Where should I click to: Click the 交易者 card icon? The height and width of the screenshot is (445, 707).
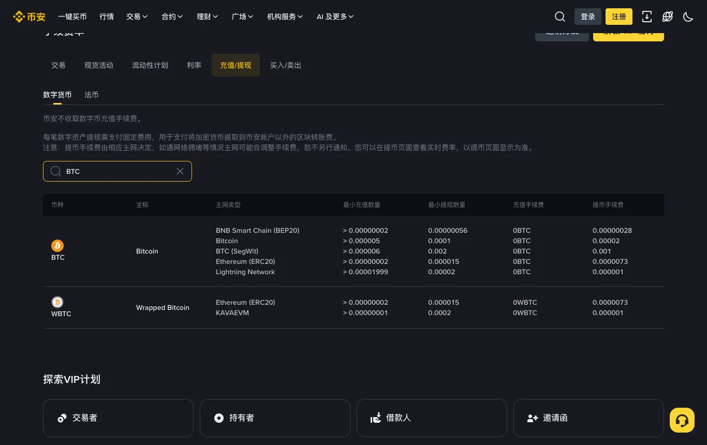[62, 418]
